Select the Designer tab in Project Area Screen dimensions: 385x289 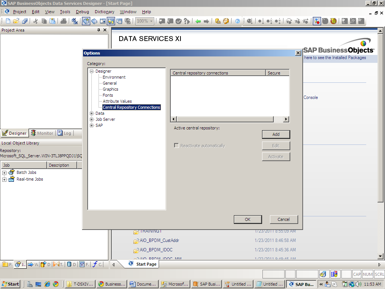[15, 133]
